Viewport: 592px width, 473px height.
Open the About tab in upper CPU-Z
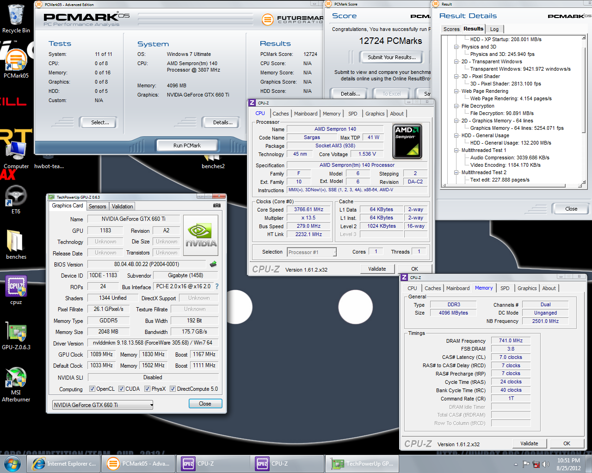pos(397,114)
